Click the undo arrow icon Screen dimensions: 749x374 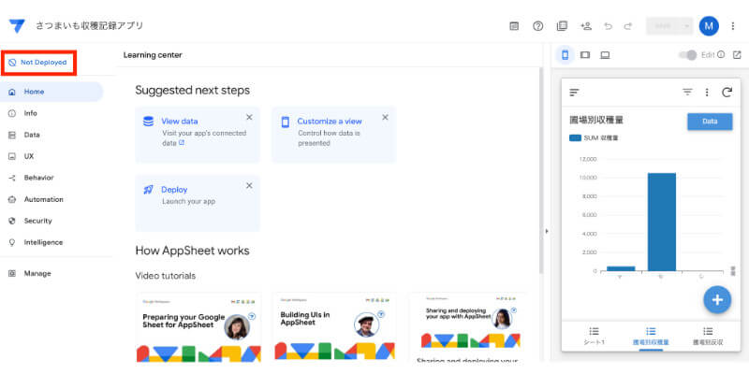pyautogui.click(x=609, y=26)
